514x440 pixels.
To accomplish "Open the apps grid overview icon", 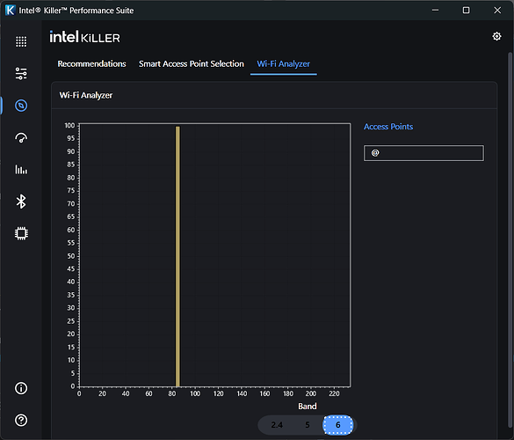I will pyautogui.click(x=21, y=41).
